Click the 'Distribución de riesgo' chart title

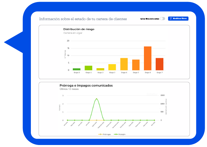click(79, 29)
